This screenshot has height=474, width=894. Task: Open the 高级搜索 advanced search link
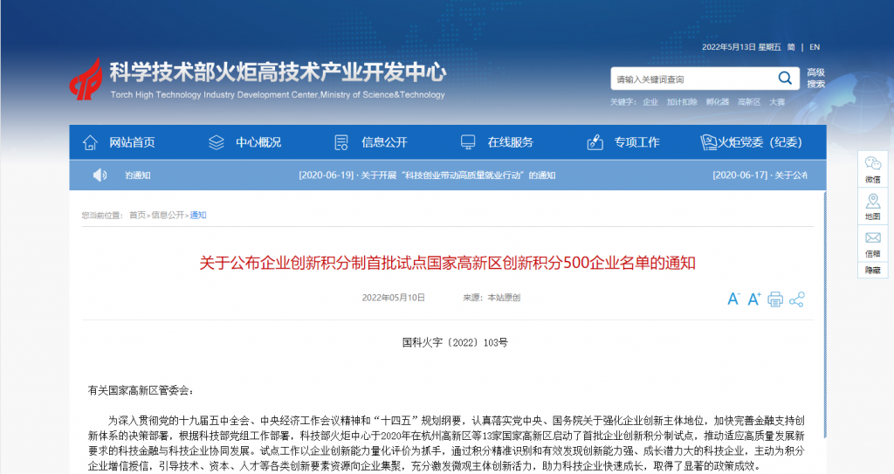click(x=815, y=79)
